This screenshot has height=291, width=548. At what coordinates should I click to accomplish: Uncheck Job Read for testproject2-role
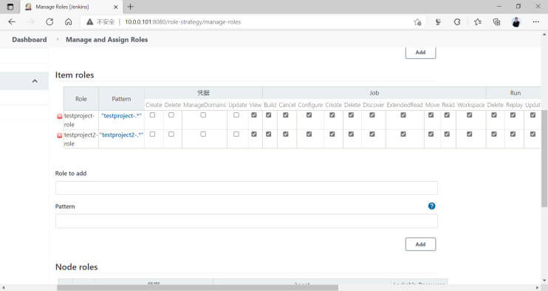tap(447, 134)
